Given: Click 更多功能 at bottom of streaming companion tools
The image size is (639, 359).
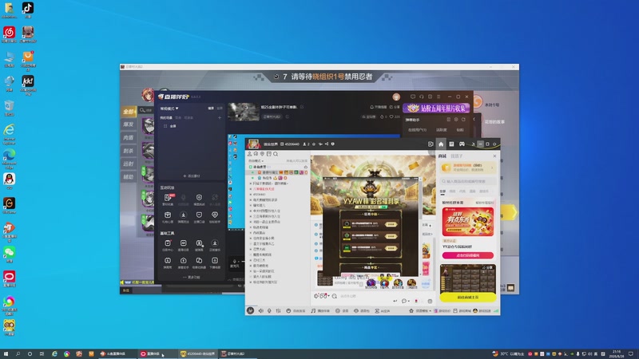Looking at the screenshot, I should pos(192,277).
